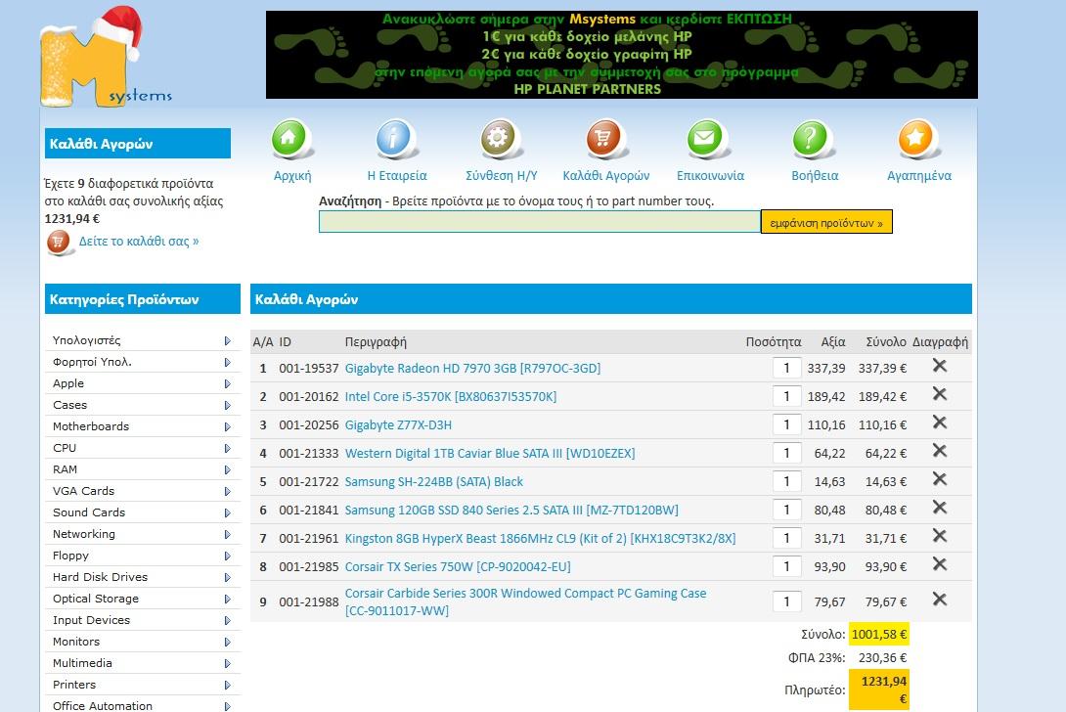
Task: Click the quantity field for Samsung 120GB SSD
Action: click(786, 510)
